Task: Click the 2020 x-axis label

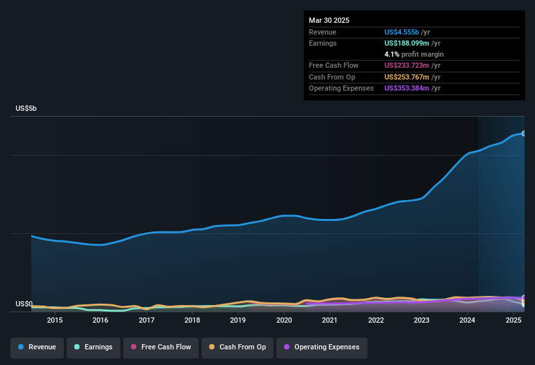Action: tap(284, 320)
